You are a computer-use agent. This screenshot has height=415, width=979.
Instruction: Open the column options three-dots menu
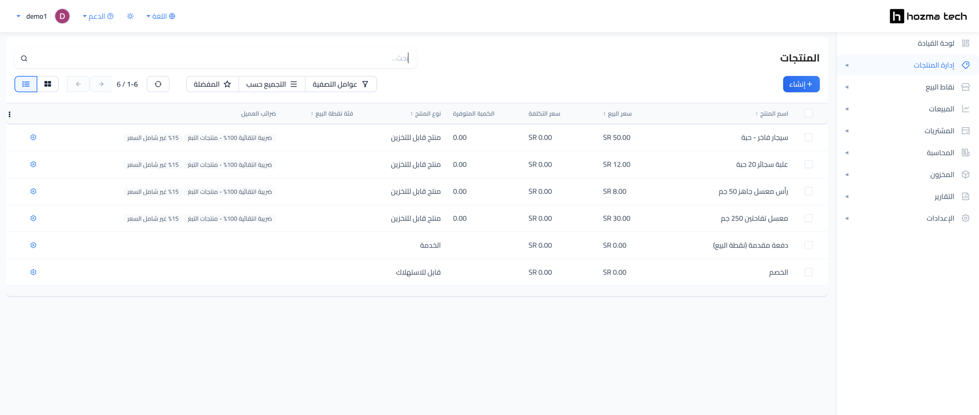point(10,115)
